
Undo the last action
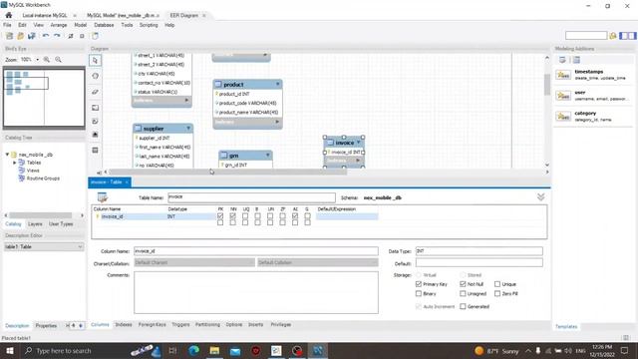(46, 36)
